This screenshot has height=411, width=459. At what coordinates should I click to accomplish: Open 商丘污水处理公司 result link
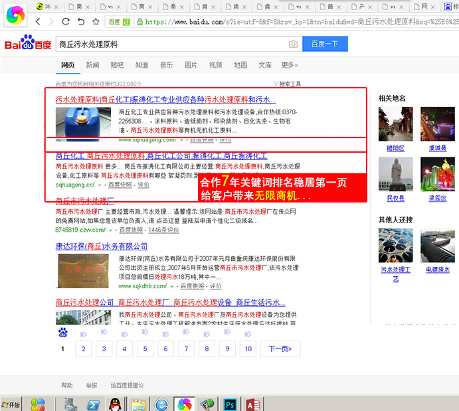tap(170, 303)
